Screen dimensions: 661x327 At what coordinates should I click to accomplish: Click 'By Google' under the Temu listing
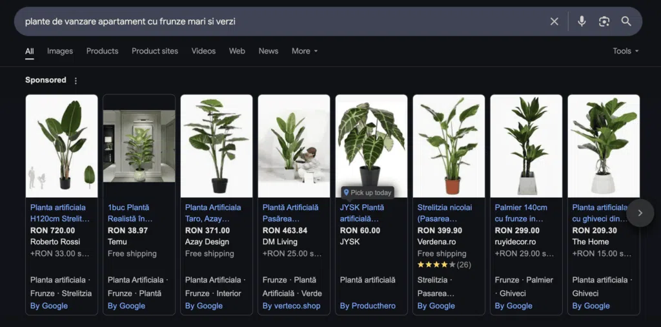click(127, 306)
